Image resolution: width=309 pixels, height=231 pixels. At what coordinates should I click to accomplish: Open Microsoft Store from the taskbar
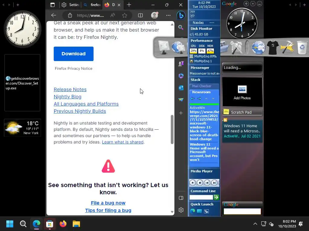pos(50,224)
